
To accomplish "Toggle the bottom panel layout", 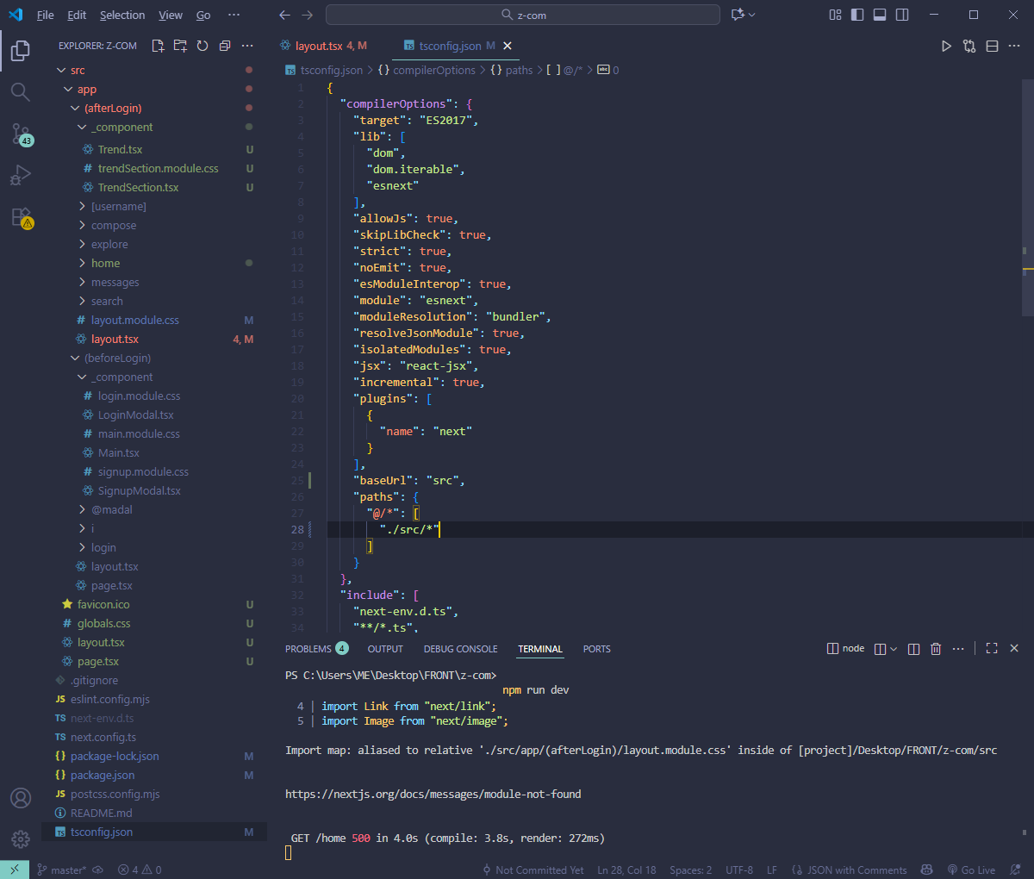I will pyautogui.click(x=880, y=15).
